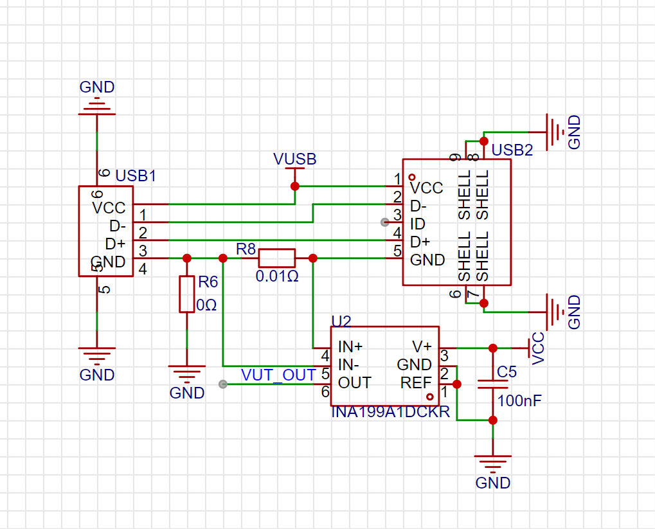Select the 100nF value text
655x529 pixels.
519,401
